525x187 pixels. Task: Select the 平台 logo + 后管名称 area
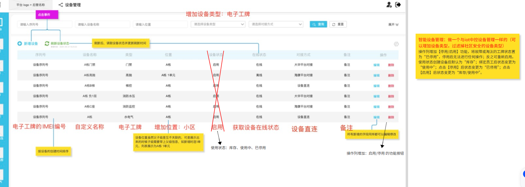tap(31, 5)
